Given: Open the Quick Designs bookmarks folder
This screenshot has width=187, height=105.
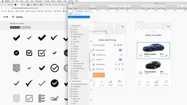Looking at the screenshot, I should pos(31,11).
